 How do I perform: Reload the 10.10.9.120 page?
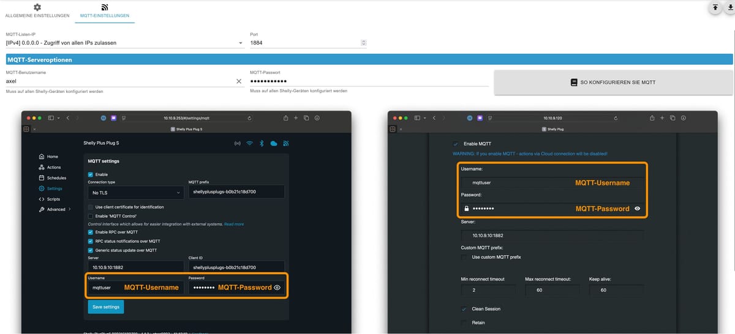(616, 117)
